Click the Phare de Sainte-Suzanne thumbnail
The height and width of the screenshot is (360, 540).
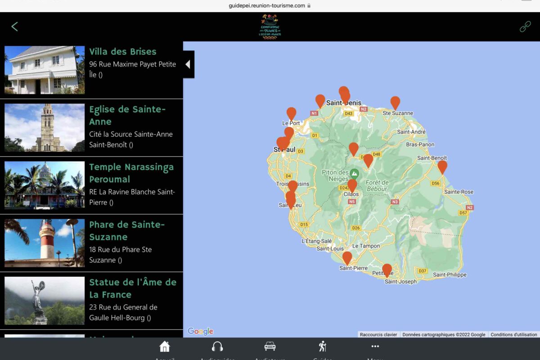tap(44, 243)
